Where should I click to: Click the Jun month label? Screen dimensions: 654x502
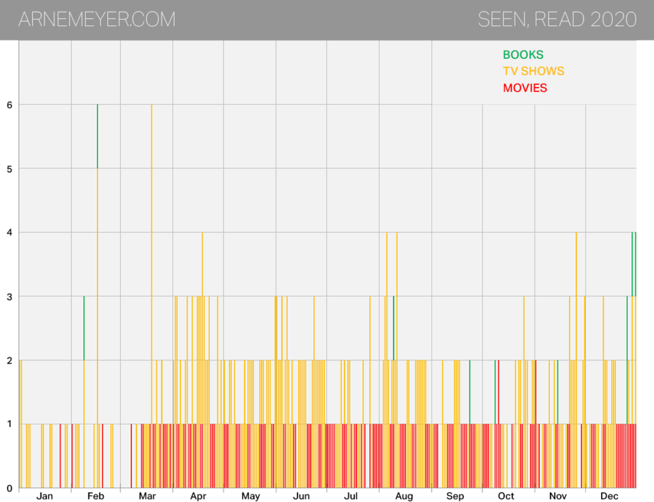(301, 495)
